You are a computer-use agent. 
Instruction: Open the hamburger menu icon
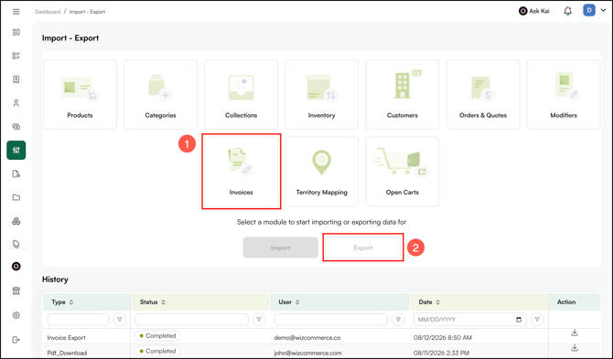16,12
